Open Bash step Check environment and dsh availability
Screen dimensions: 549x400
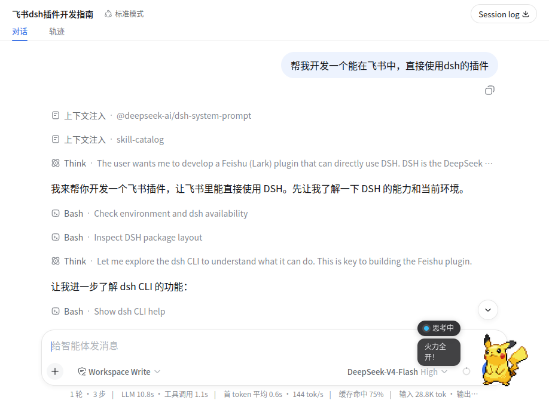(x=150, y=214)
